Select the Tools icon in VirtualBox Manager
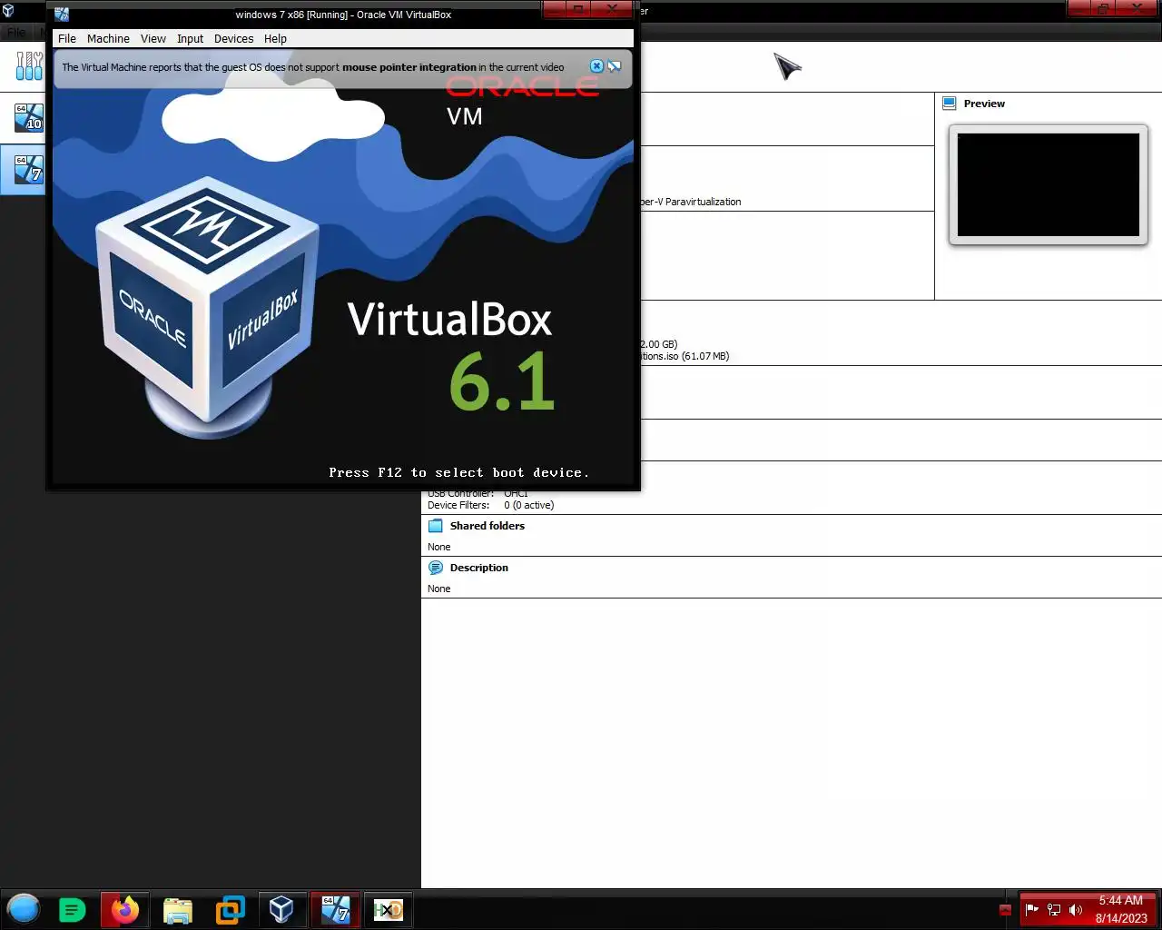1162x930 pixels. click(x=29, y=66)
